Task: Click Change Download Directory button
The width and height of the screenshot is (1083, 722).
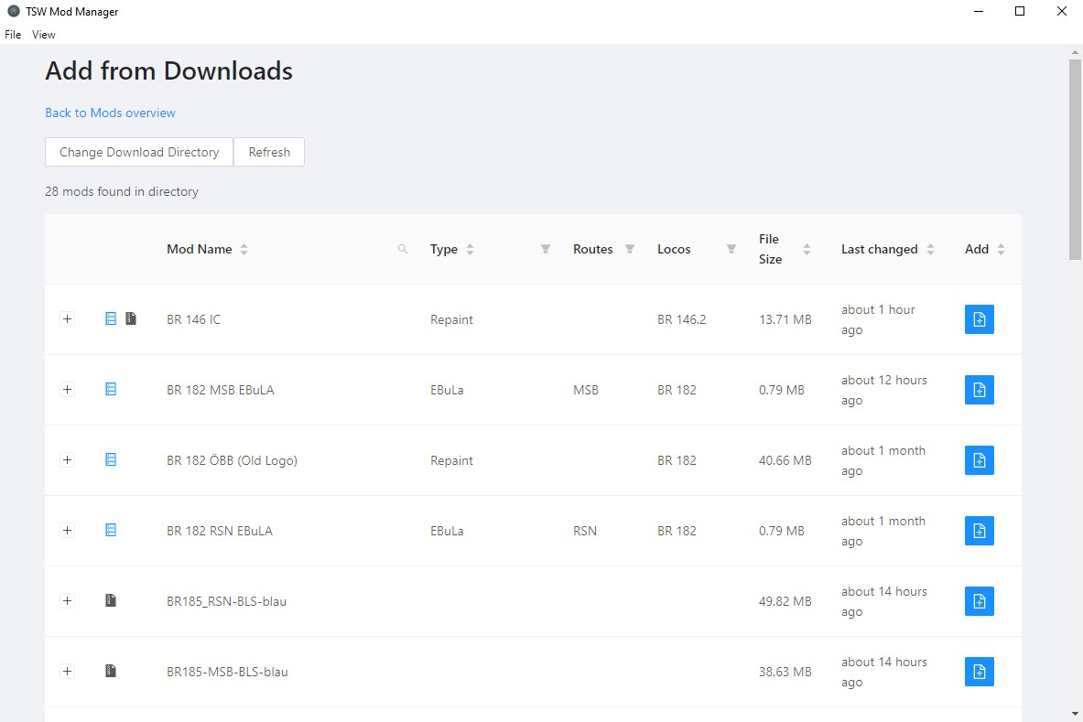Action: [139, 153]
